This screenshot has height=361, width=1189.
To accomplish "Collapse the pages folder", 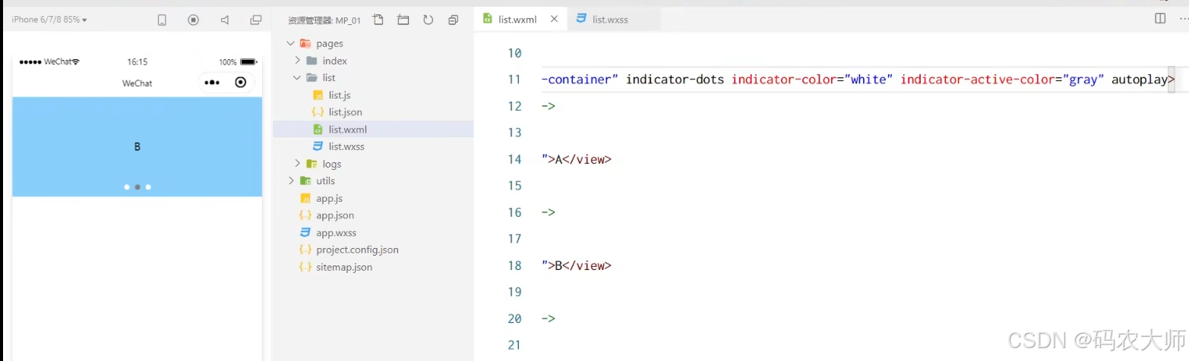I will (x=291, y=43).
